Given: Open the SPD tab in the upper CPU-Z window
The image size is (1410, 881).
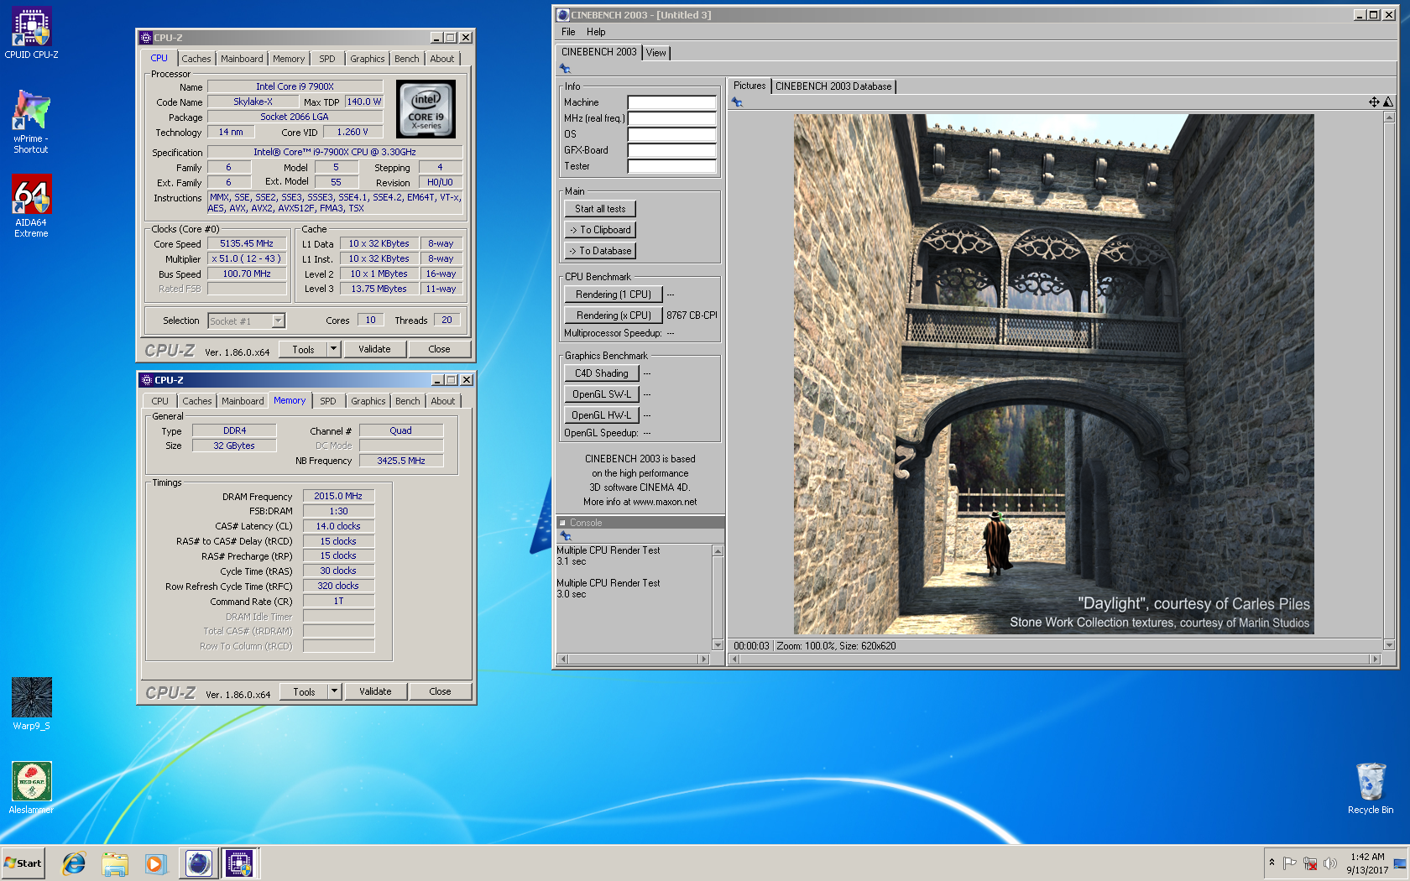Looking at the screenshot, I should pyautogui.click(x=327, y=59).
